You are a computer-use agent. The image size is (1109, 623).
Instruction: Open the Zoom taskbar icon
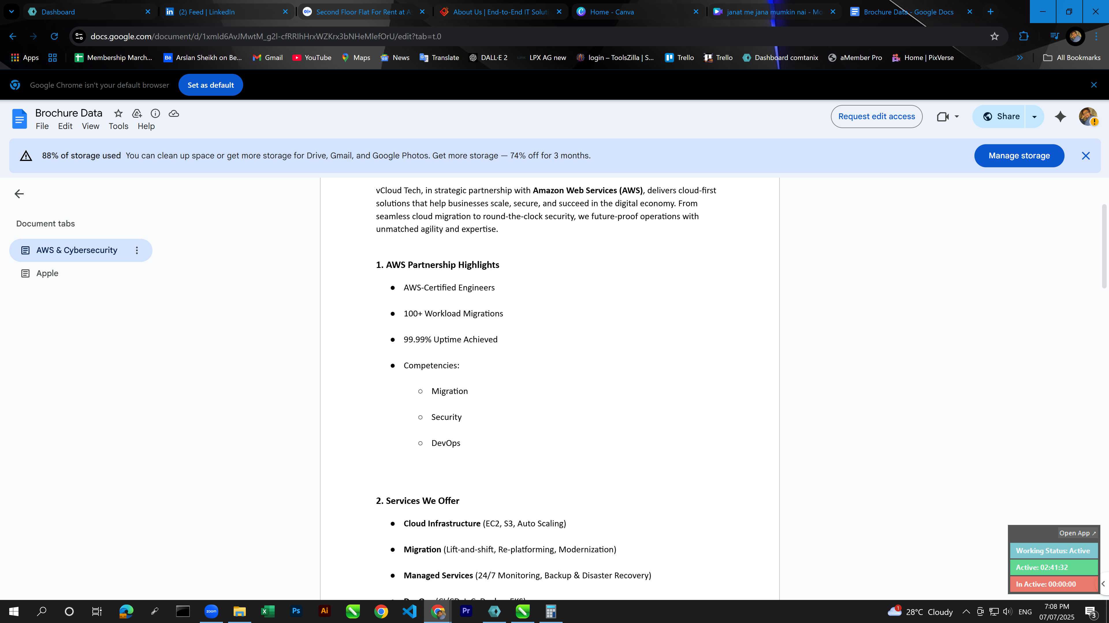(x=211, y=611)
